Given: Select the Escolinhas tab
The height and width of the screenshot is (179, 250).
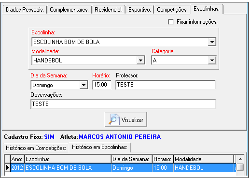Looking at the screenshot, I should click(207, 9).
